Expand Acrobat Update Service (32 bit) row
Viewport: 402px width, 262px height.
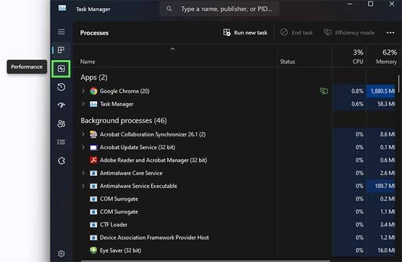pos(83,147)
